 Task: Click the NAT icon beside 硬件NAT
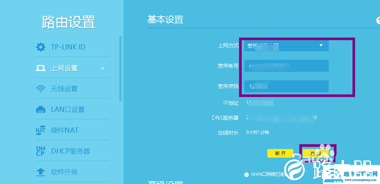pos(41,130)
